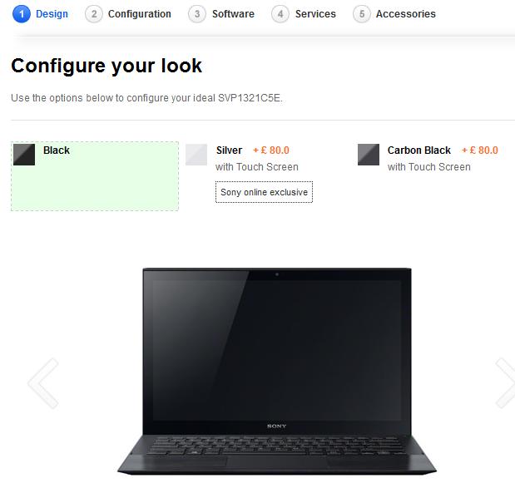Screen dimensions: 515x498
Task: Switch to the Software step
Action: click(233, 14)
